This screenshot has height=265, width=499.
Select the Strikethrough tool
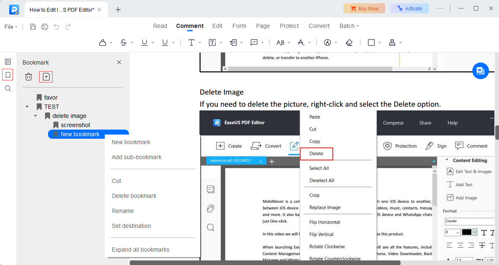click(123, 42)
